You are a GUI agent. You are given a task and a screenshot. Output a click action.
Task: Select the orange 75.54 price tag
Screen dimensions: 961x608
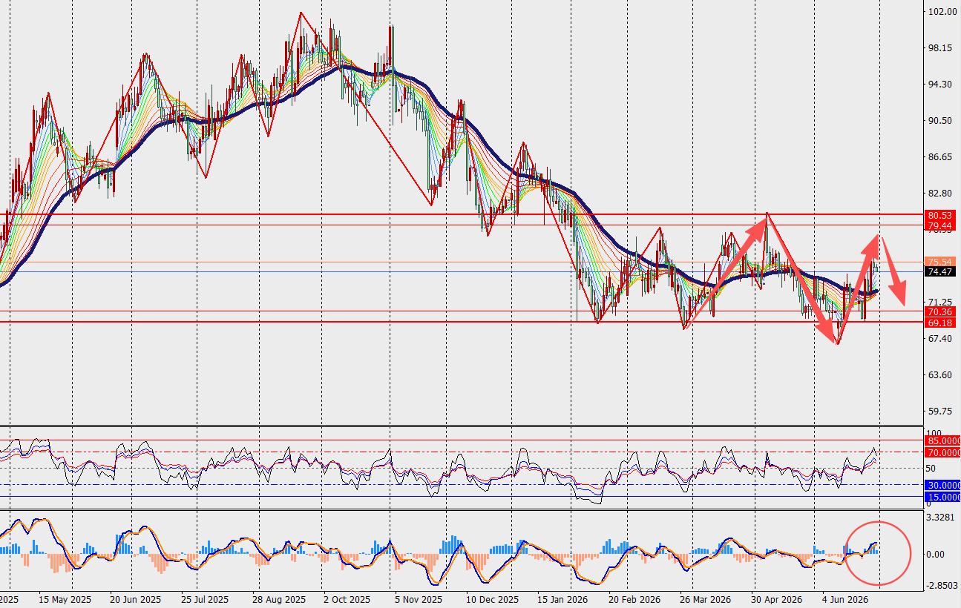(x=939, y=262)
